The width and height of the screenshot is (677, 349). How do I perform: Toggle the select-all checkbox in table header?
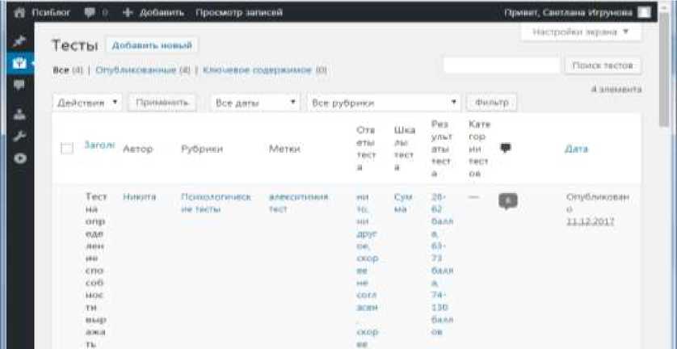67,149
